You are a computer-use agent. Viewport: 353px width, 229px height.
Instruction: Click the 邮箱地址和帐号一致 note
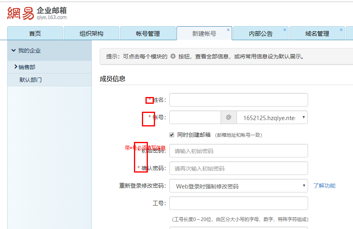point(239,135)
